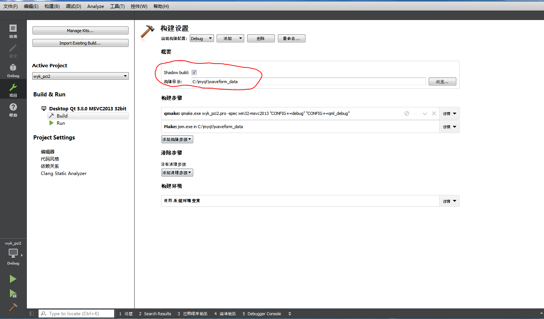The height and width of the screenshot is (319, 544).
Task: Delete the qmake step with the X icon
Action: click(x=434, y=113)
